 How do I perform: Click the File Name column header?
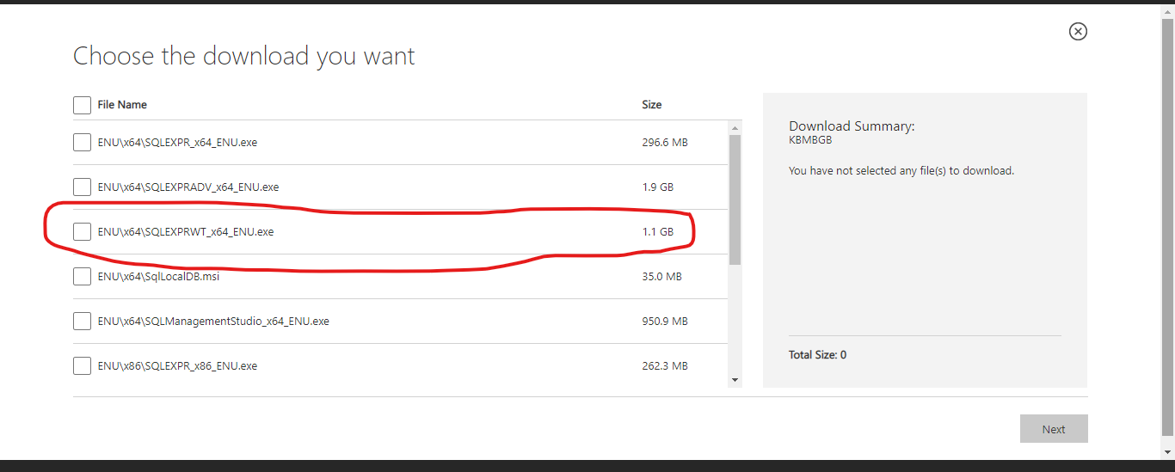coord(122,105)
